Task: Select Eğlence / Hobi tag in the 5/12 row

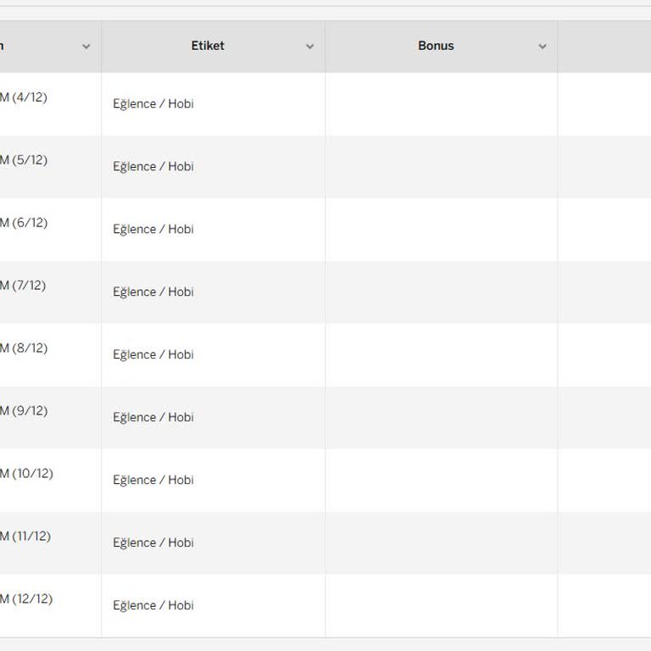Action: [153, 167]
